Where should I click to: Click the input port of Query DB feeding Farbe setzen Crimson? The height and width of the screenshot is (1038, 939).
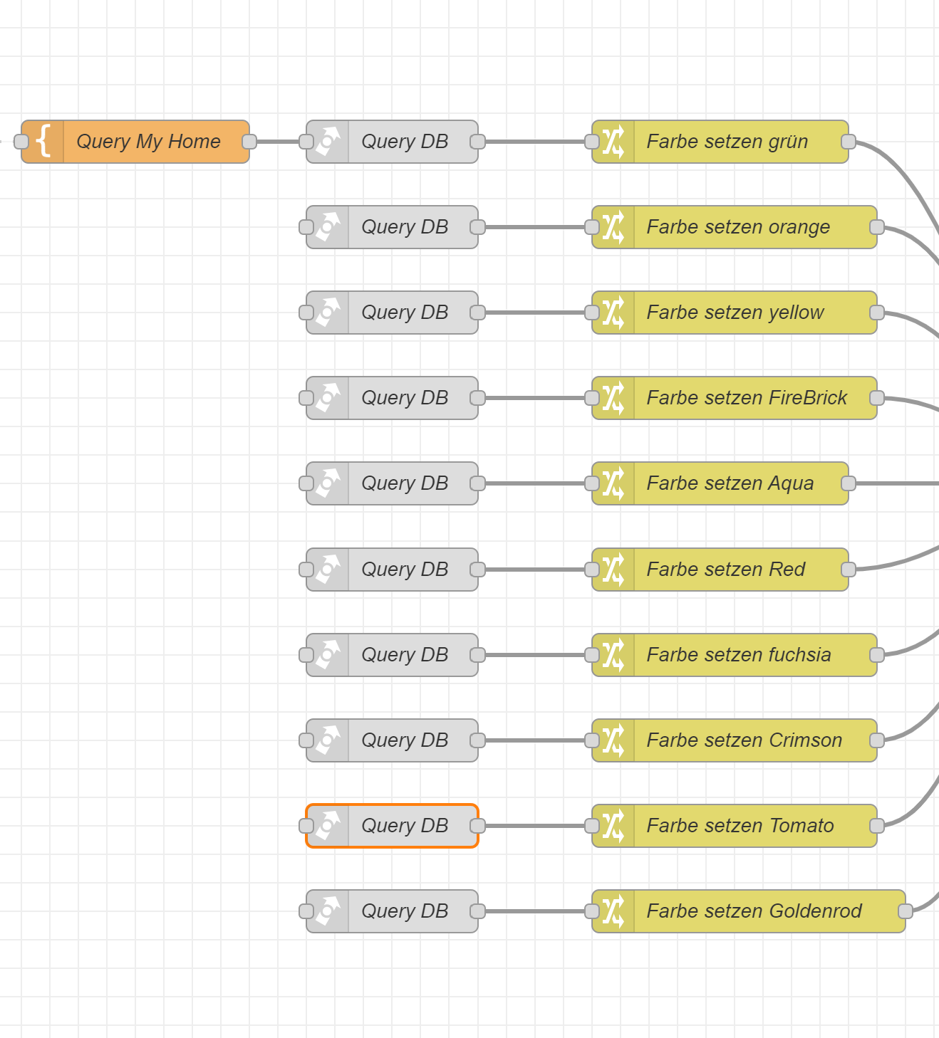306,740
